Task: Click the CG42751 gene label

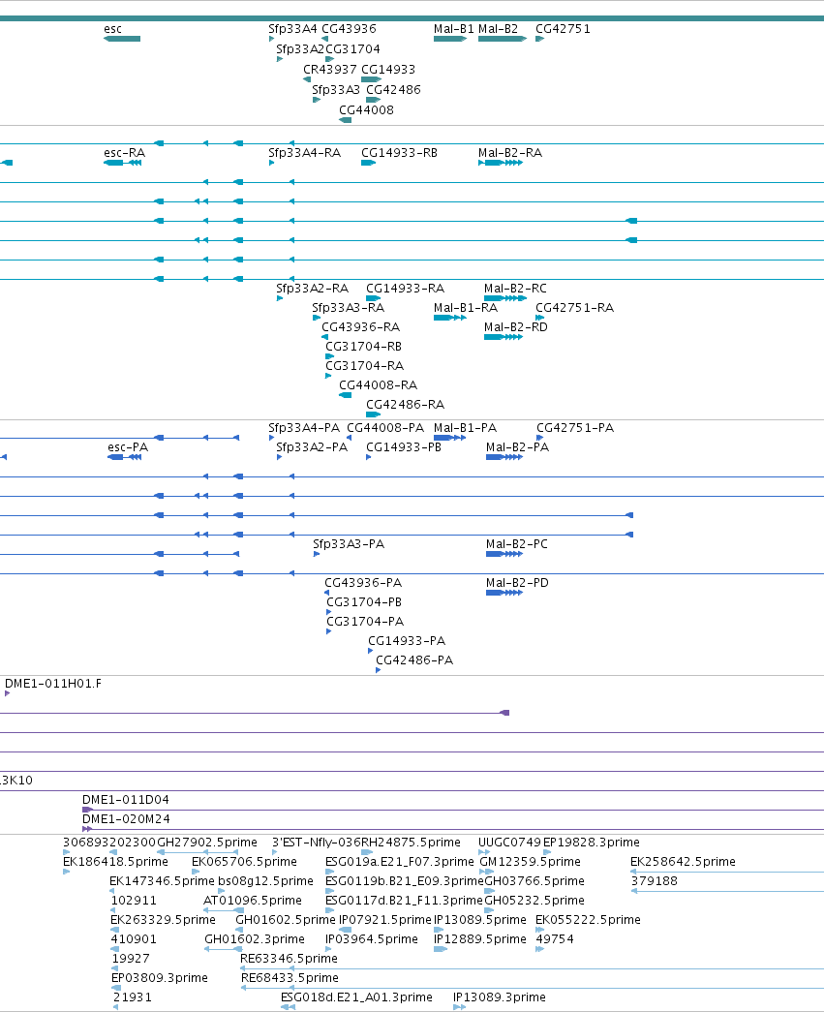Action: tap(563, 28)
